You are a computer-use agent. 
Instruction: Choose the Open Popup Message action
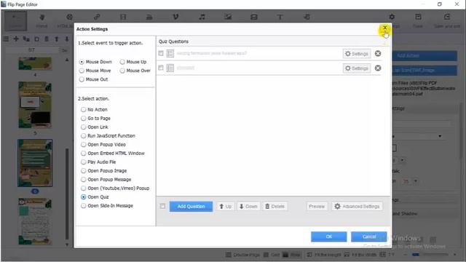click(83, 180)
